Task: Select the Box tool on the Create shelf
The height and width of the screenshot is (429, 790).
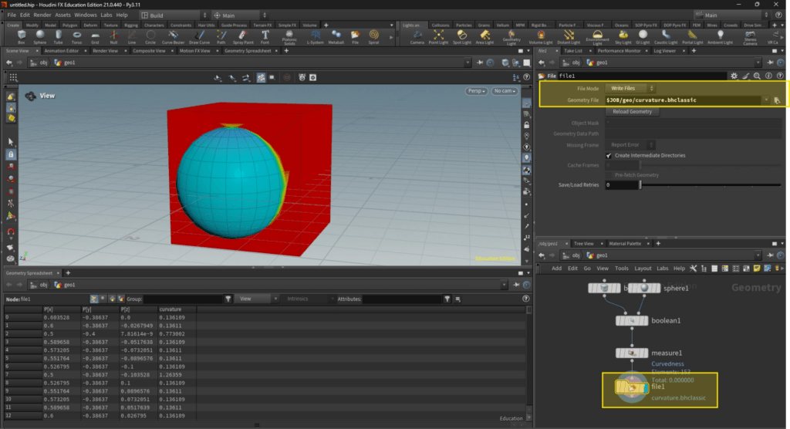Action: 21,37
